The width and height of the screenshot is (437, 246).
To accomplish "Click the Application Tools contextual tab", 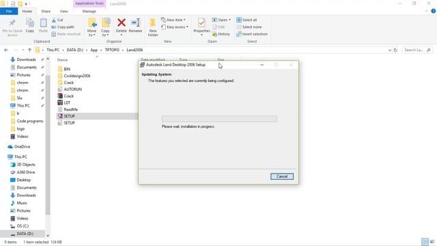I will coord(89,3).
